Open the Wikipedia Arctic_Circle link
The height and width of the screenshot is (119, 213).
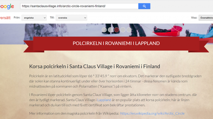coord(153,113)
